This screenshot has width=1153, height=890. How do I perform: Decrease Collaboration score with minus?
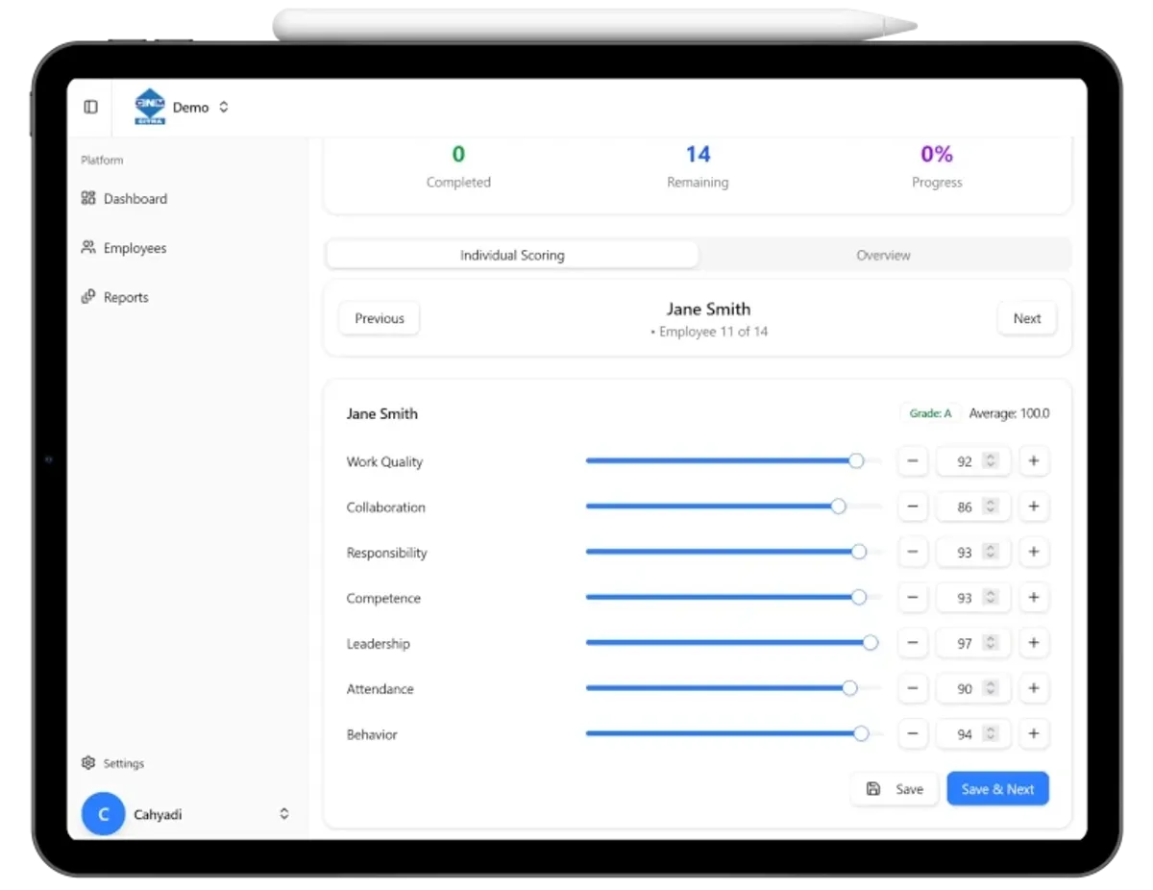pyautogui.click(x=913, y=507)
